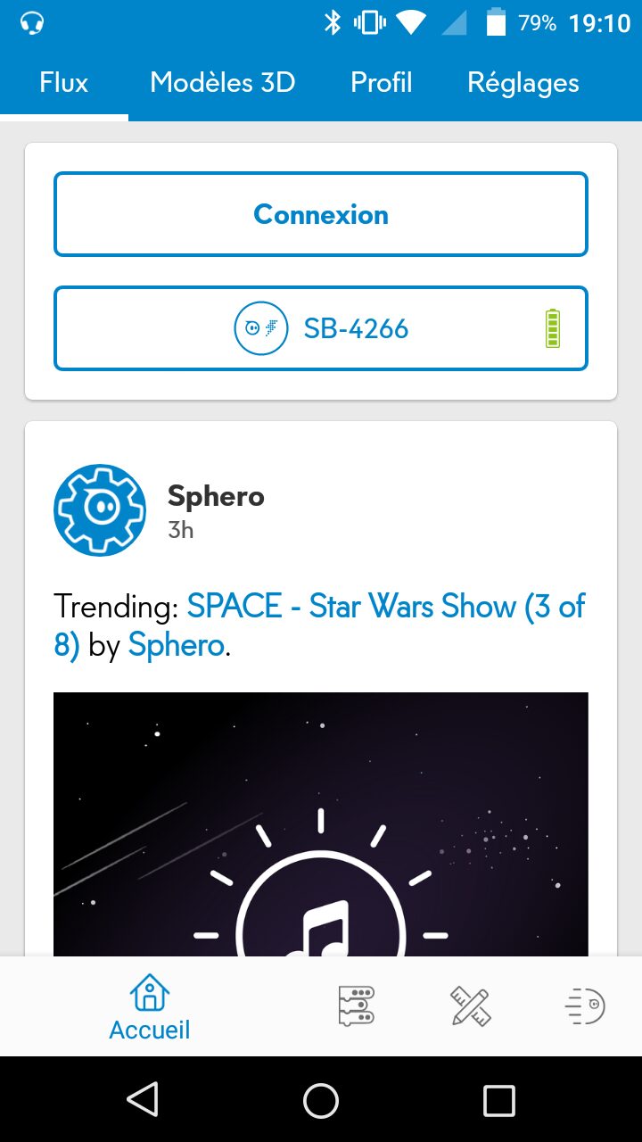The image size is (642, 1142).
Task: Tap the robot icon beside SB-4266
Action: tap(261, 328)
